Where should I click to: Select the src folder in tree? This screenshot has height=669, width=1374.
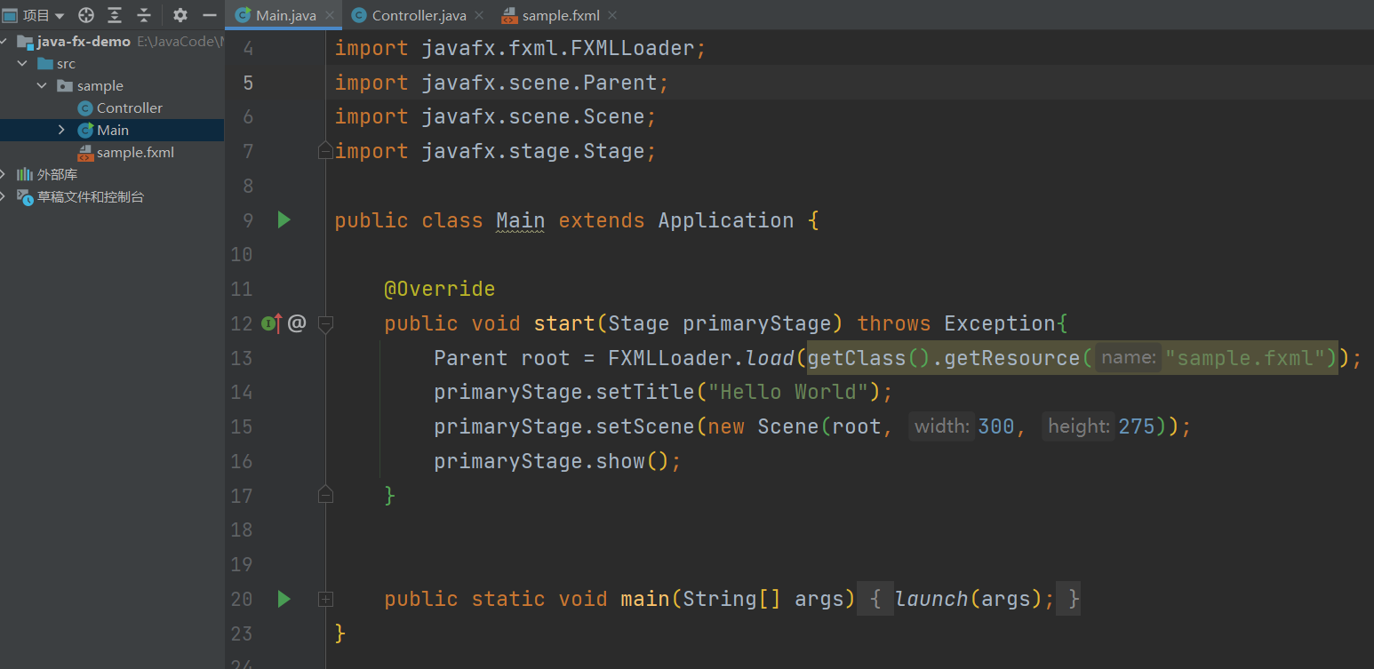click(x=66, y=64)
